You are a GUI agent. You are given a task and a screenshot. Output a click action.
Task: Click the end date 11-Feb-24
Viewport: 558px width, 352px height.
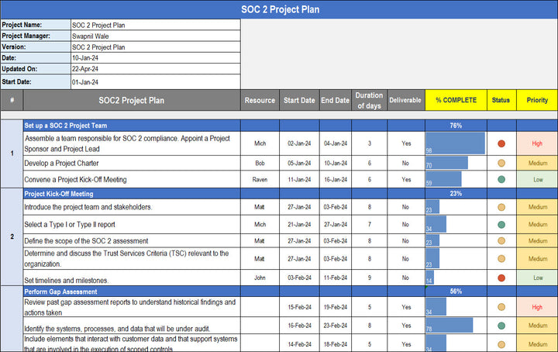point(336,278)
